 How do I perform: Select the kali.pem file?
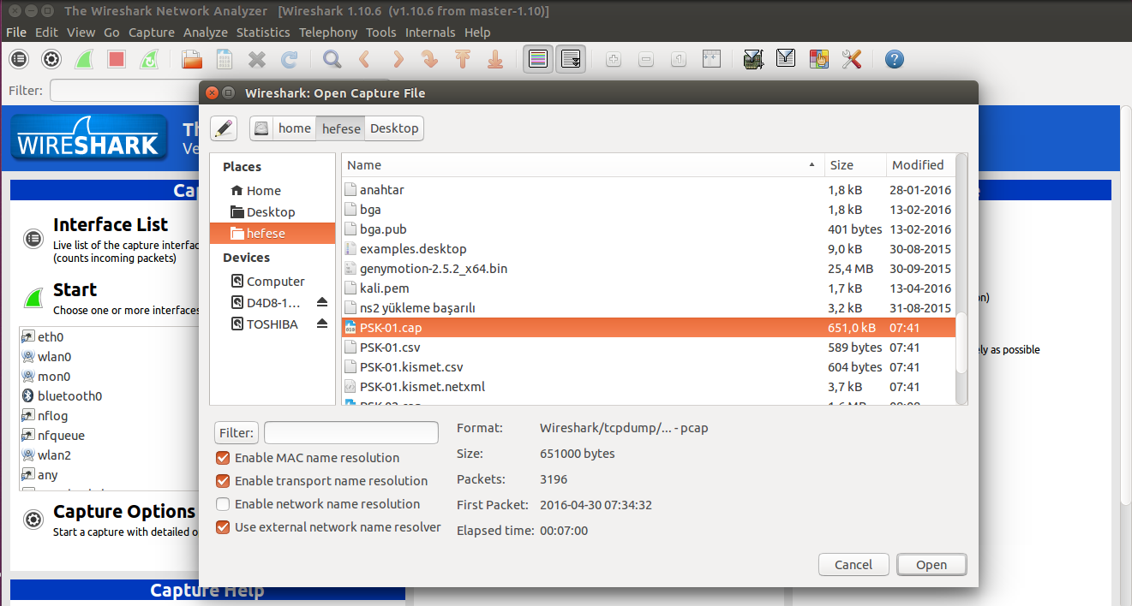pyautogui.click(x=648, y=288)
